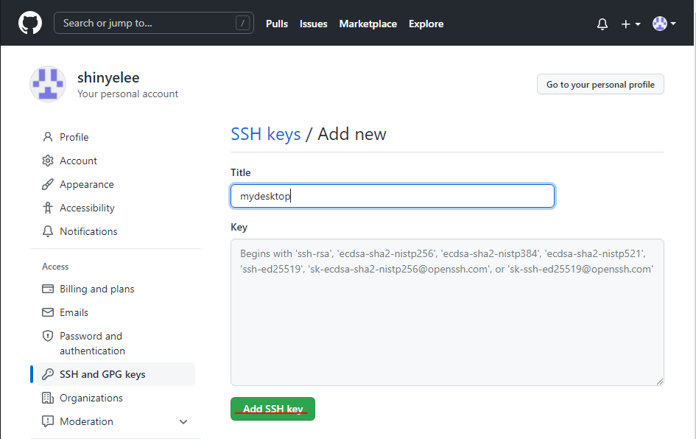Click the paintbrush icon beside Appearance
696x439 pixels.
pyautogui.click(x=47, y=184)
